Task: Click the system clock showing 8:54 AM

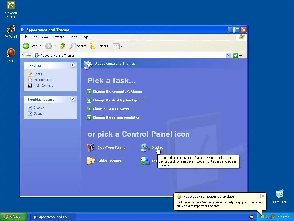Action: [x=283, y=217]
